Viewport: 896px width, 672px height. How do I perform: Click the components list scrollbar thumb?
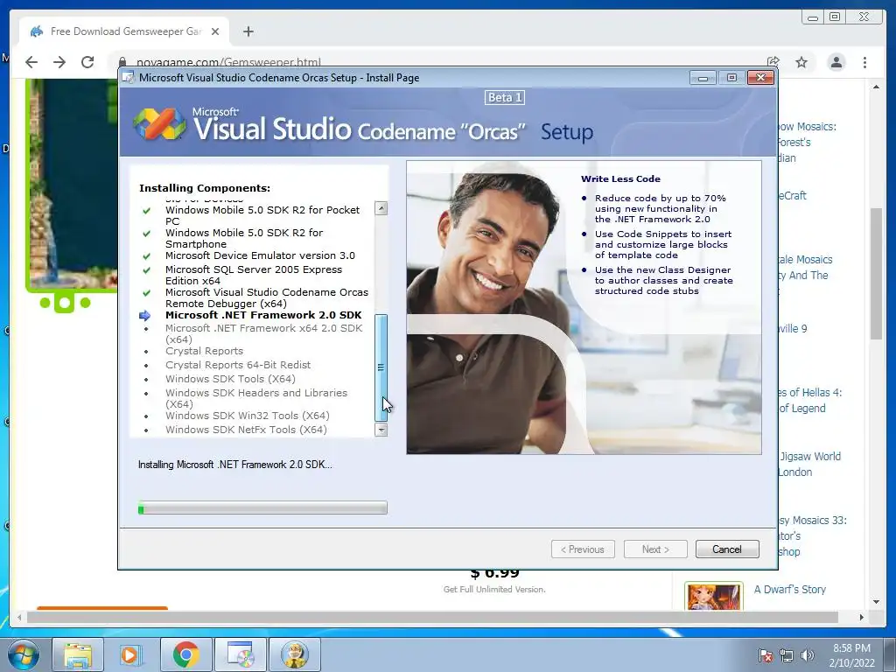(x=381, y=367)
